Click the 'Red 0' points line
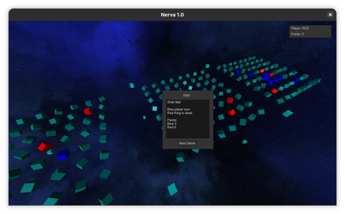 171,127
